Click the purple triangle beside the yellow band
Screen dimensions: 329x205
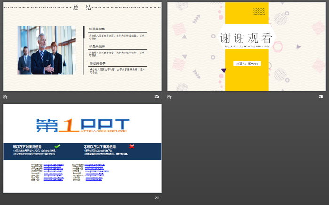(224, 70)
